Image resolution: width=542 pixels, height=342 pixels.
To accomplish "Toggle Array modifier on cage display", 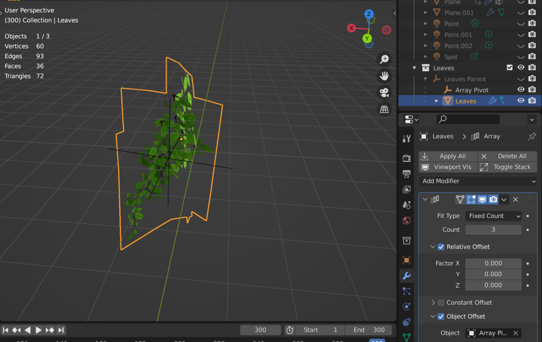I will pyautogui.click(x=459, y=200).
